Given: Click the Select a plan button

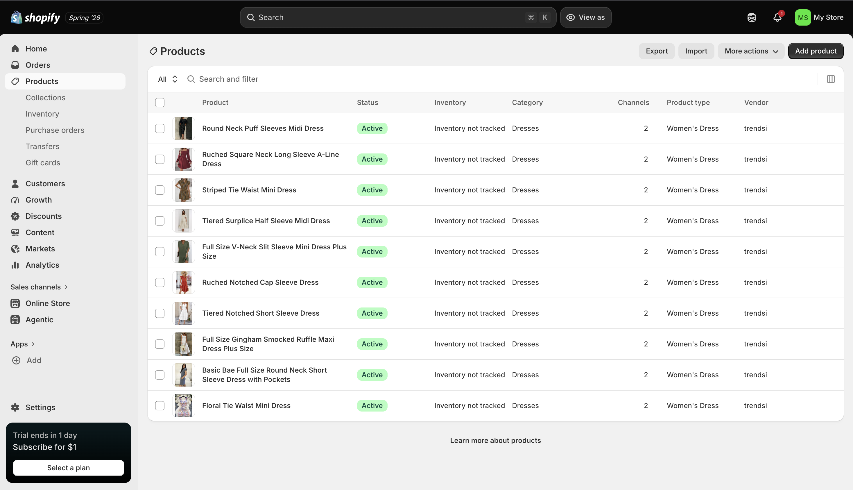Looking at the screenshot, I should tap(68, 467).
